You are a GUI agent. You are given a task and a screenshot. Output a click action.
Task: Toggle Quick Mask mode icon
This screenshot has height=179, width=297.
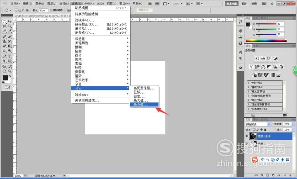[x=7, y=87]
